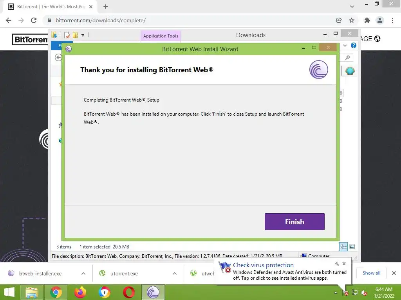Bookmark this page with the star
This screenshot has width=401, height=300.
(352, 20)
